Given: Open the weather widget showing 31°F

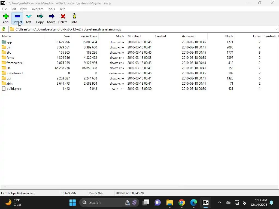Looking at the screenshot, I should [13, 202].
